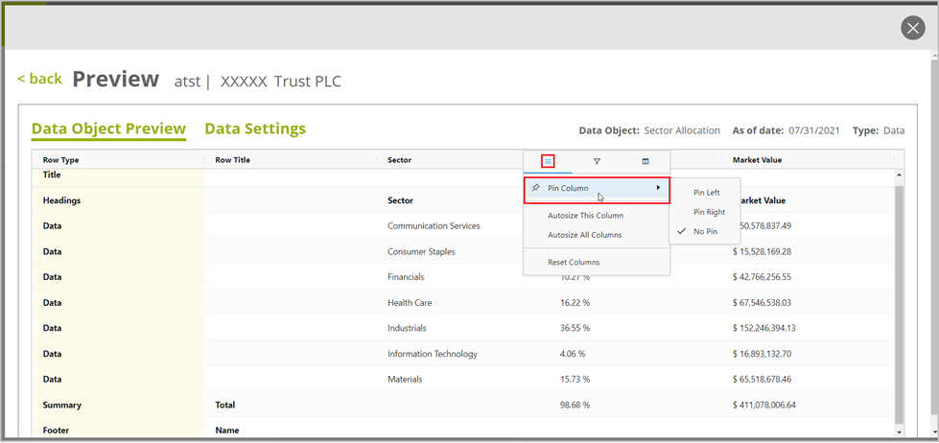Open the column filter tab

click(597, 161)
